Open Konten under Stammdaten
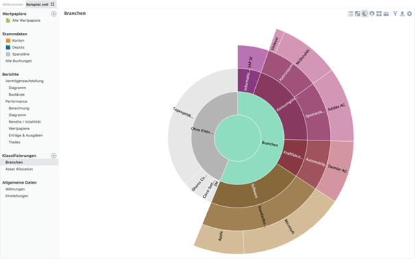Viewport: 415px width, 259px height. 18,40
